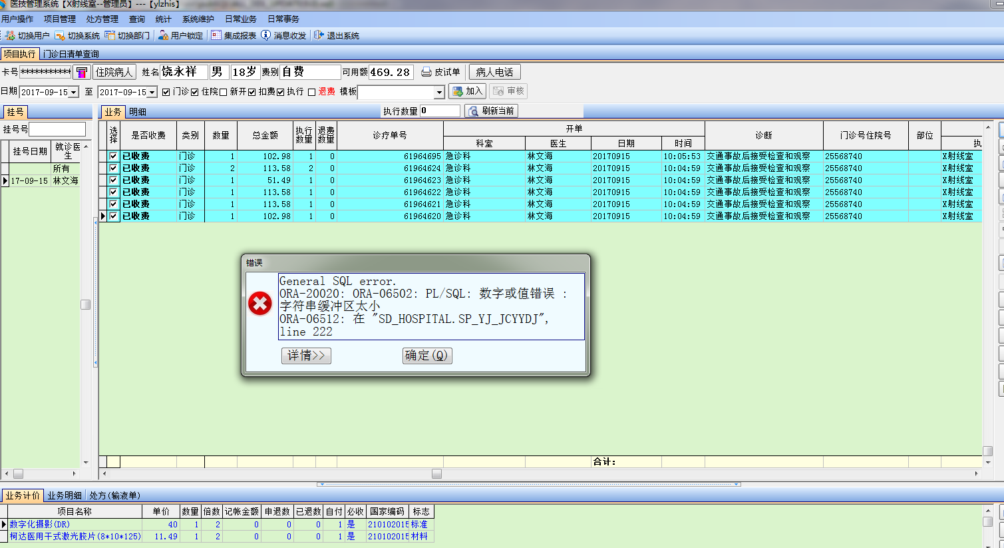Click the horizontal scrollbar of the order grid
This screenshot has width=1004, height=548.
(539, 473)
